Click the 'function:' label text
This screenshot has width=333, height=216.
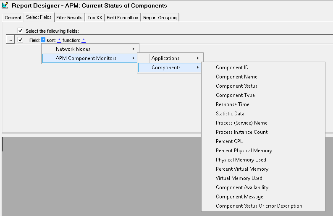[x=71, y=40]
